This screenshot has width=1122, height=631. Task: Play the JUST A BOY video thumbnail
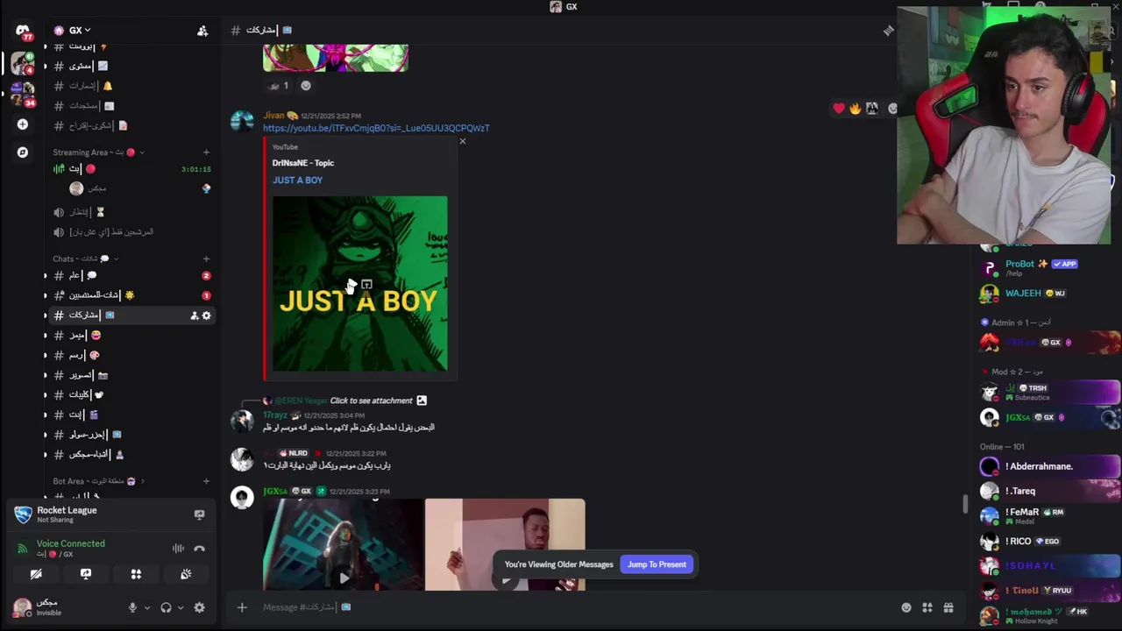tap(352, 284)
